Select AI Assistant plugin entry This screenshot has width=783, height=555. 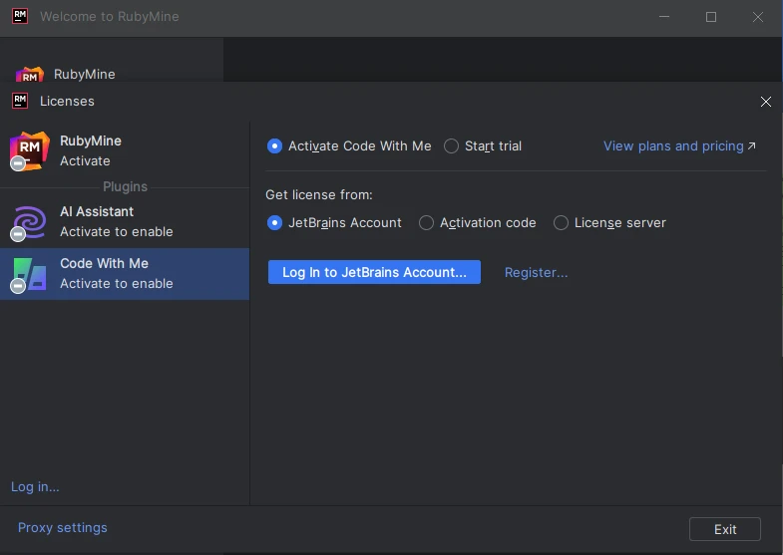click(x=125, y=221)
